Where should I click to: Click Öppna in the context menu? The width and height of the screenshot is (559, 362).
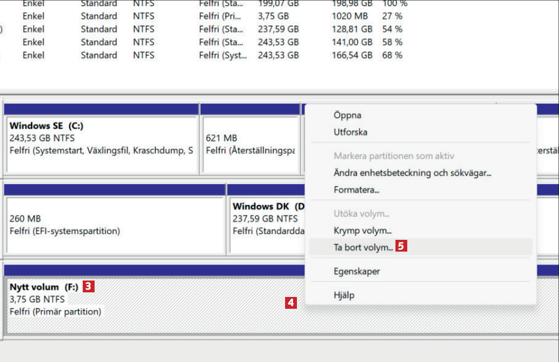pyautogui.click(x=347, y=115)
